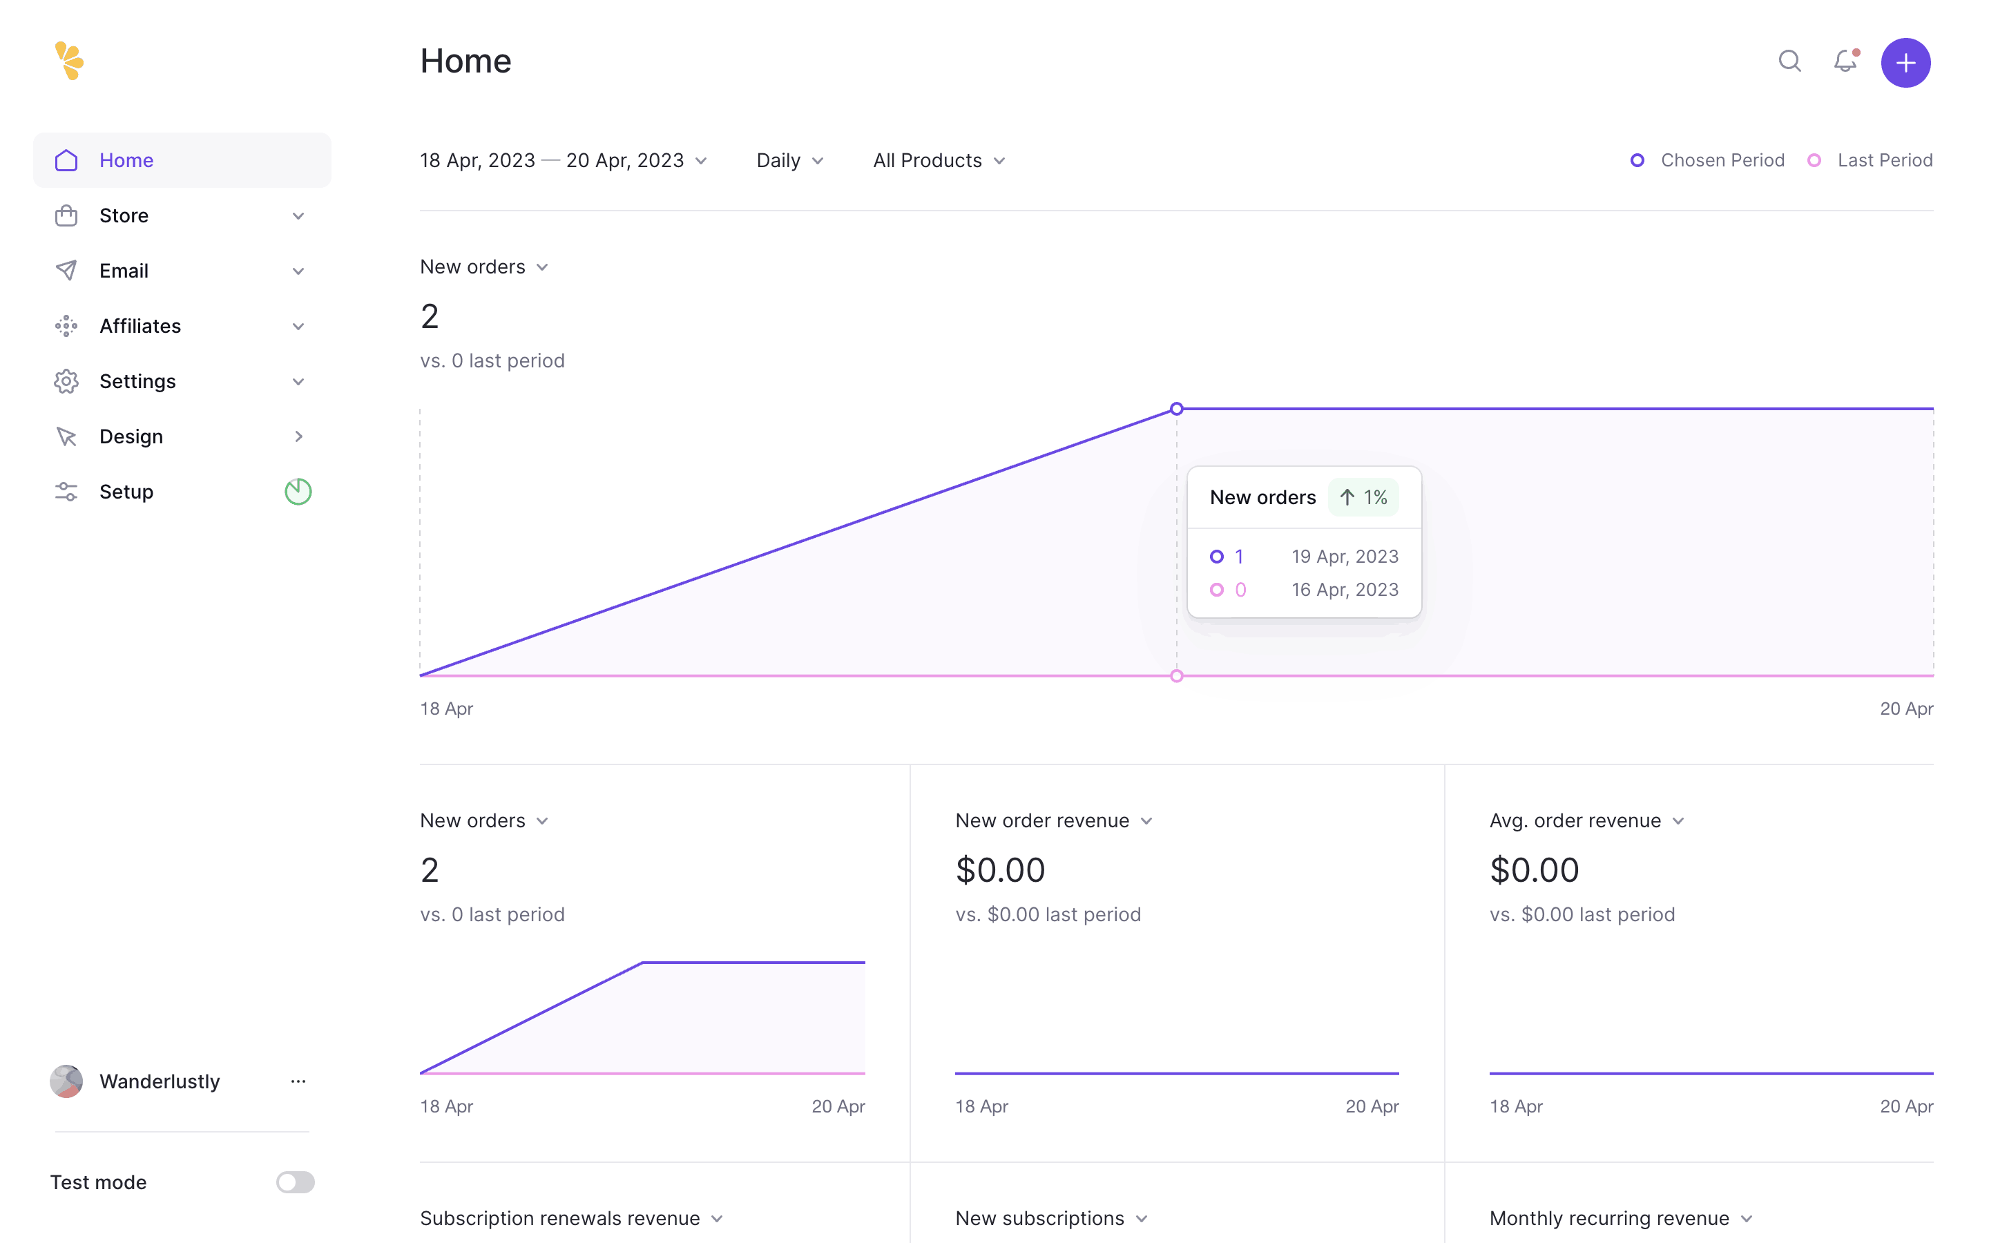The image size is (1989, 1243).
Task: Open the Daily interval dropdown
Action: 789,160
